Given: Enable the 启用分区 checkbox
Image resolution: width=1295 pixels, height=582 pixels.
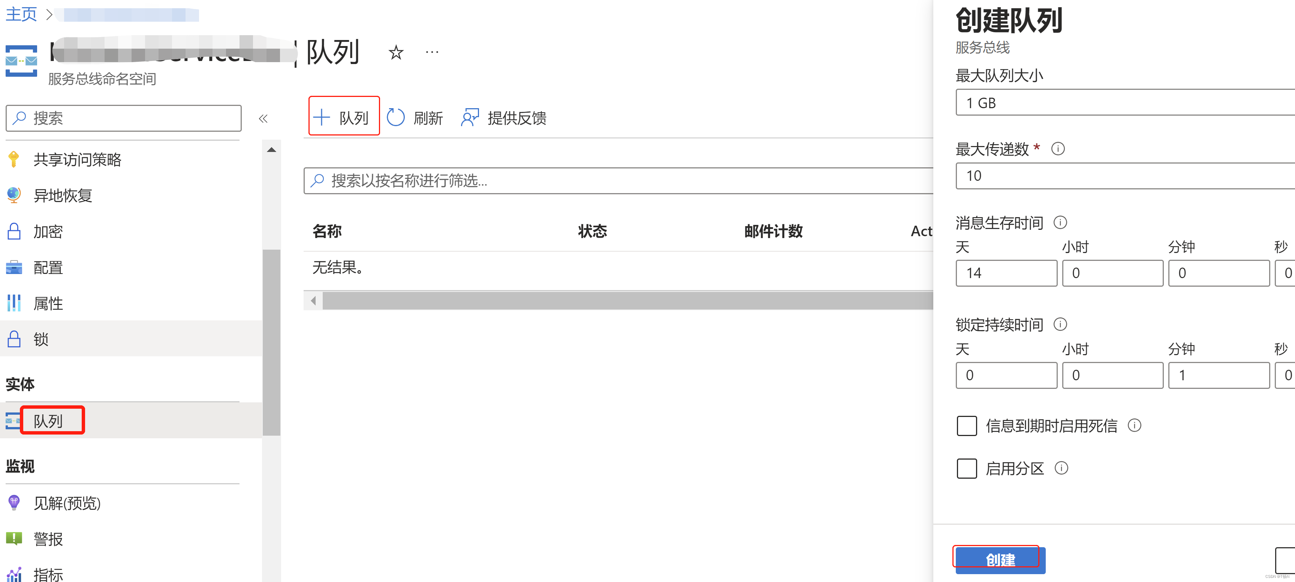Looking at the screenshot, I should [967, 469].
